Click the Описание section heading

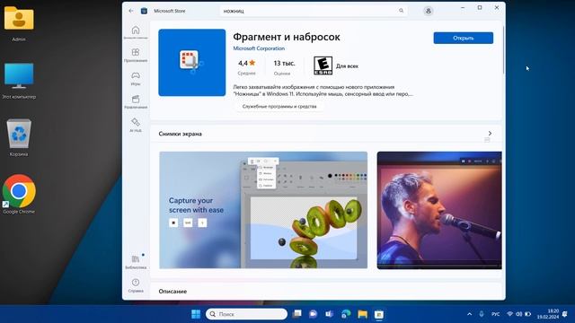click(x=172, y=291)
